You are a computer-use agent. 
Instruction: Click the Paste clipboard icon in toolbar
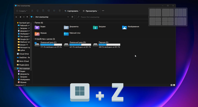point(43,11)
